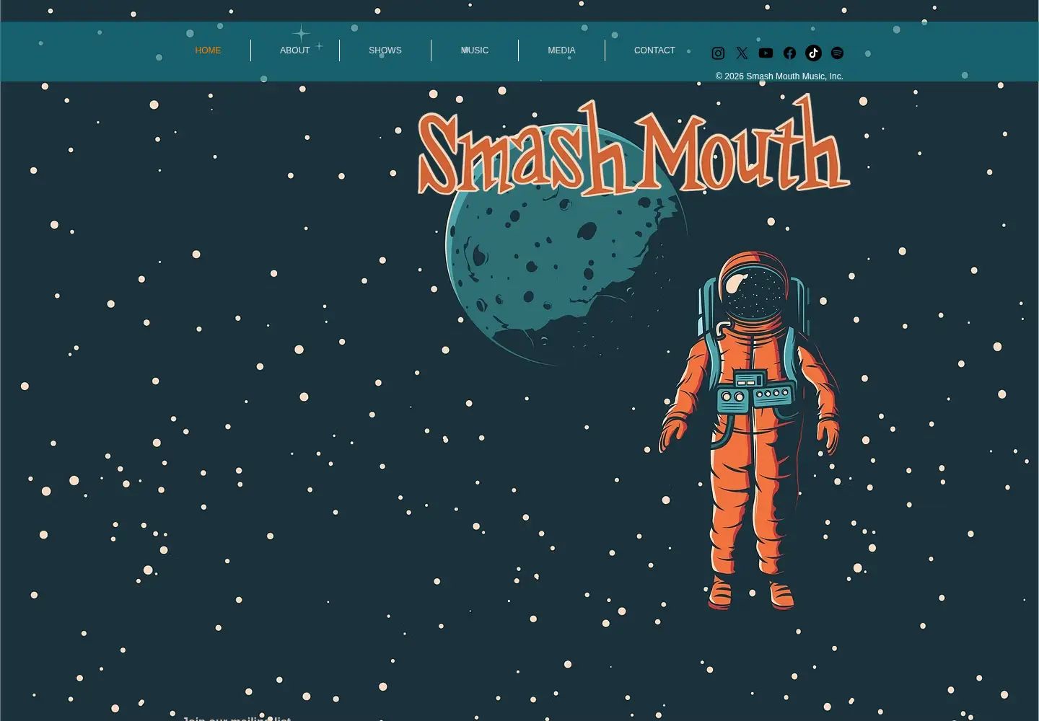The height and width of the screenshot is (721, 1039).
Task: Open the YouTube social icon
Action: pyautogui.click(x=766, y=53)
